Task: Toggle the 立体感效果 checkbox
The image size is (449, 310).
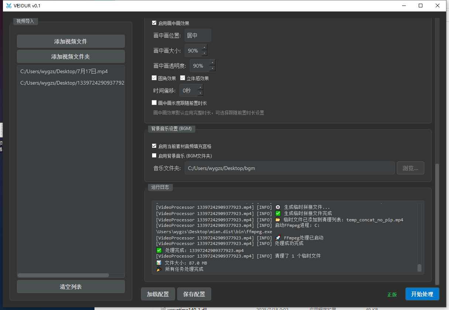Action: pyautogui.click(x=182, y=78)
